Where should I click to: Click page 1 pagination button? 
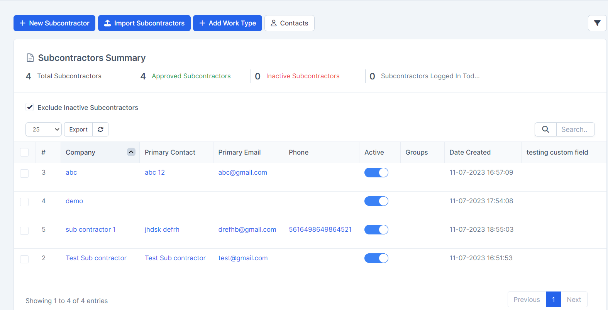[553, 300]
